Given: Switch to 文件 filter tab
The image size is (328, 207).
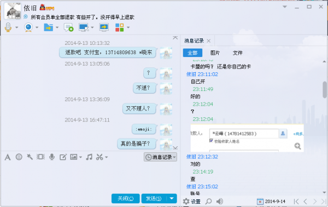Looking at the screenshot, I should click(x=238, y=53).
